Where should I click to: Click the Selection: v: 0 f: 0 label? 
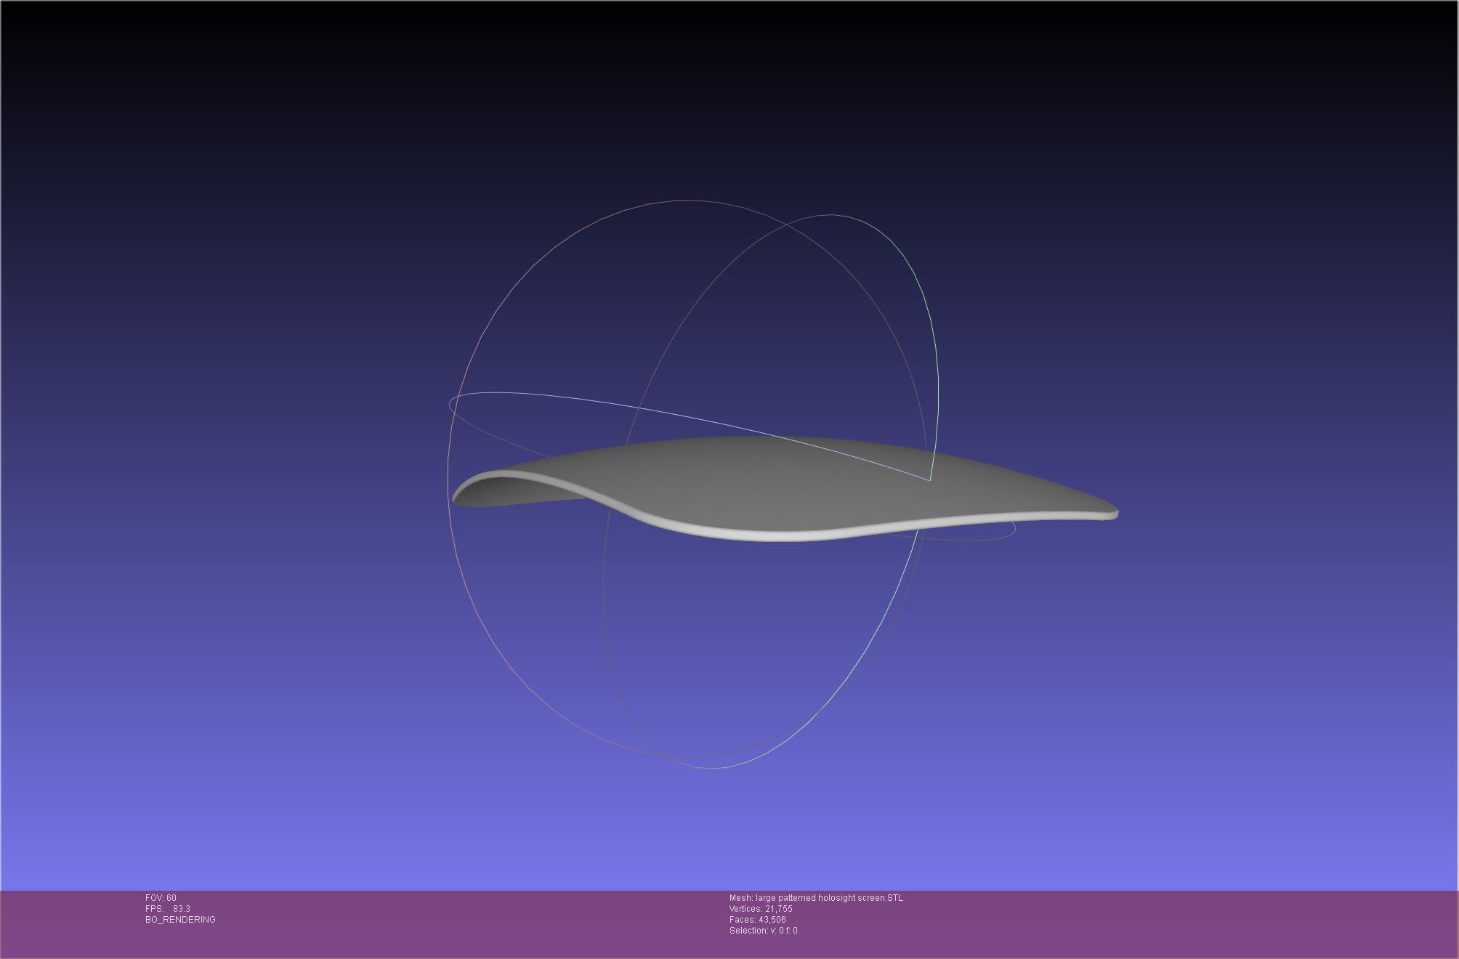coord(763,931)
